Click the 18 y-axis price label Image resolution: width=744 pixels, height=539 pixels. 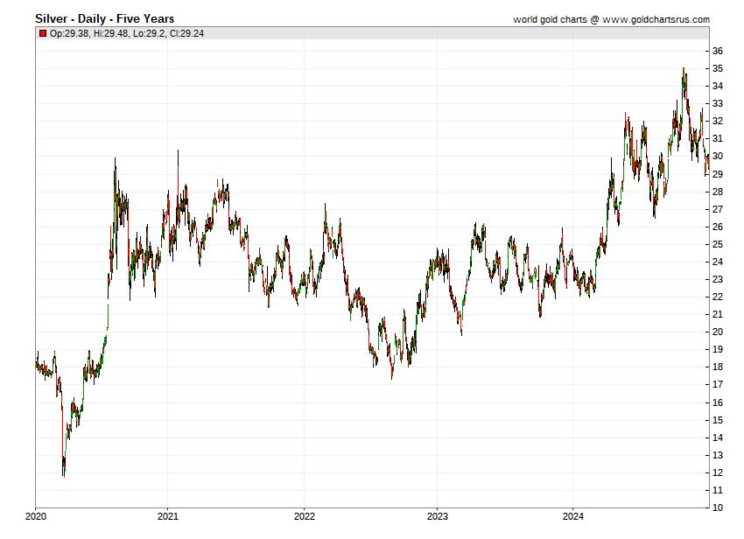point(718,367)
